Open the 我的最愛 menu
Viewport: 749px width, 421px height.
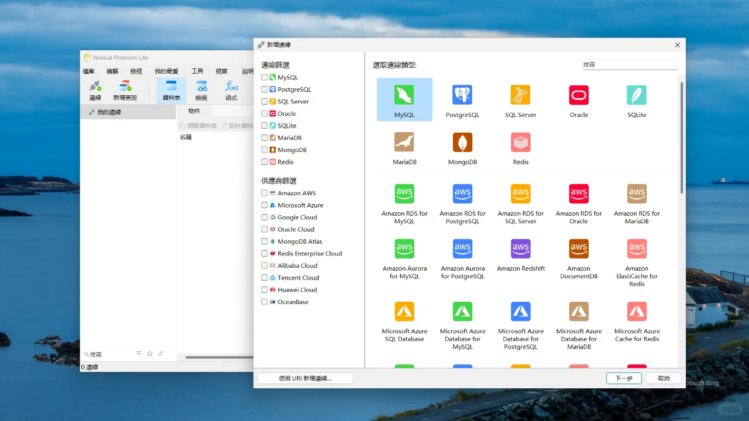click(x=167, y=71)
